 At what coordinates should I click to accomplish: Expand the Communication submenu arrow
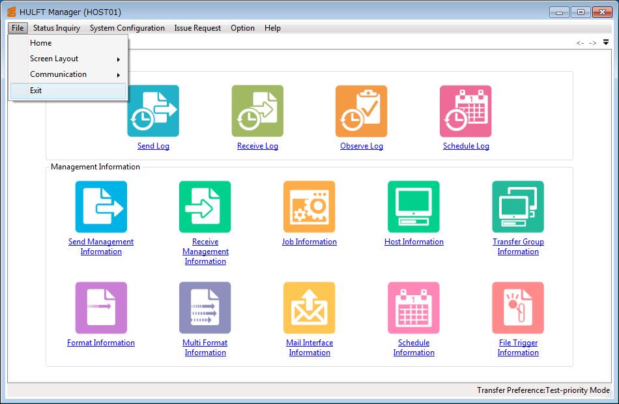118,75
